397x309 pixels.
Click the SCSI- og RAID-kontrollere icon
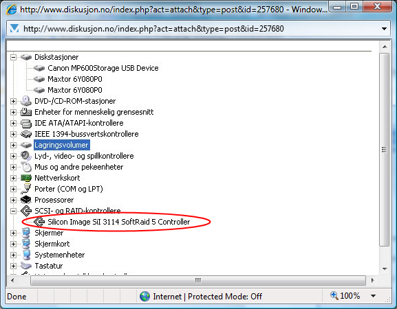click(x=26, y=211)
